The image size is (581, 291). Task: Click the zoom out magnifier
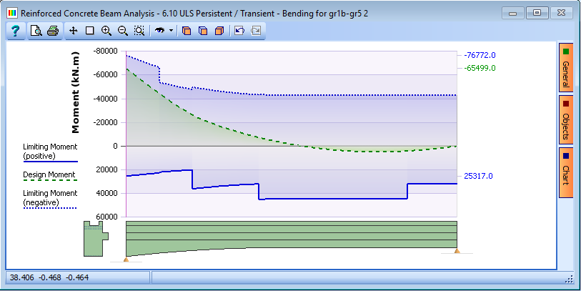(123, 31)
